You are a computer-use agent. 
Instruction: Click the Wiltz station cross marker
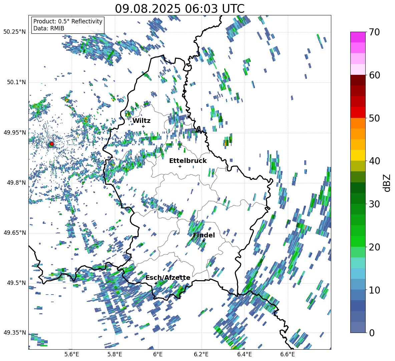click(x=143, y=126)
